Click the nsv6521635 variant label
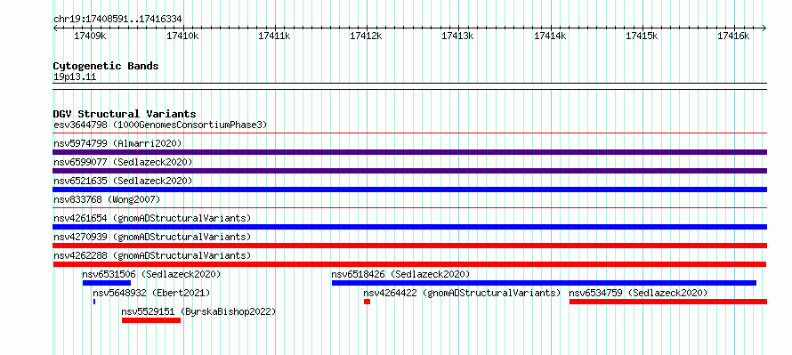The width and height of the screenshot is (792, 355). (123, 181)
